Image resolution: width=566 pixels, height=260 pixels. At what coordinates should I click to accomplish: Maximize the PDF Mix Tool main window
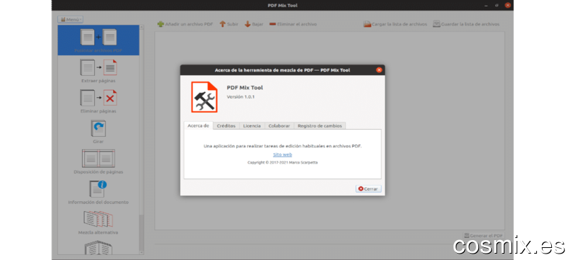497,6
